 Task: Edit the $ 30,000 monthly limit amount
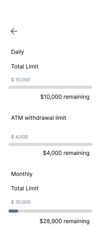21,202
